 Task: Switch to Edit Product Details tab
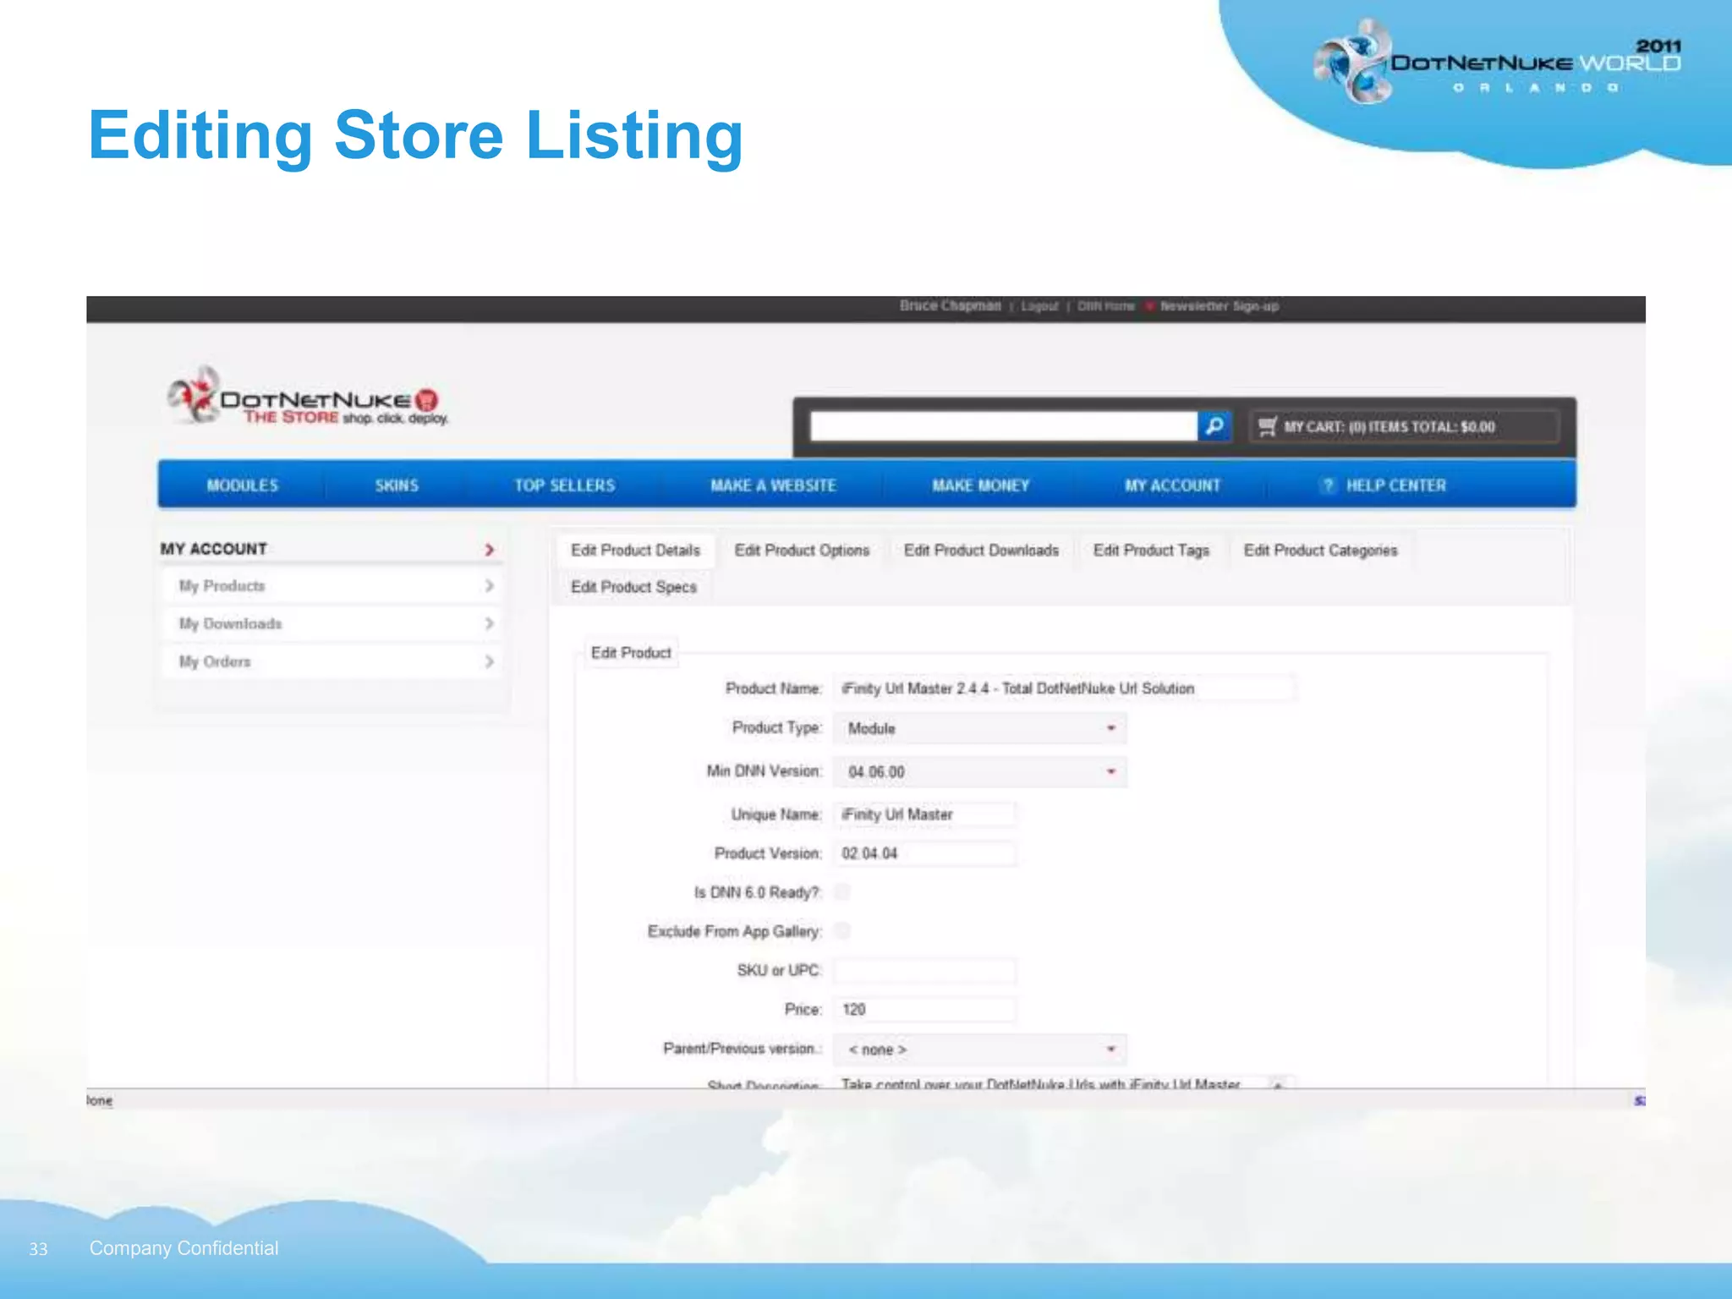[635, 551]
